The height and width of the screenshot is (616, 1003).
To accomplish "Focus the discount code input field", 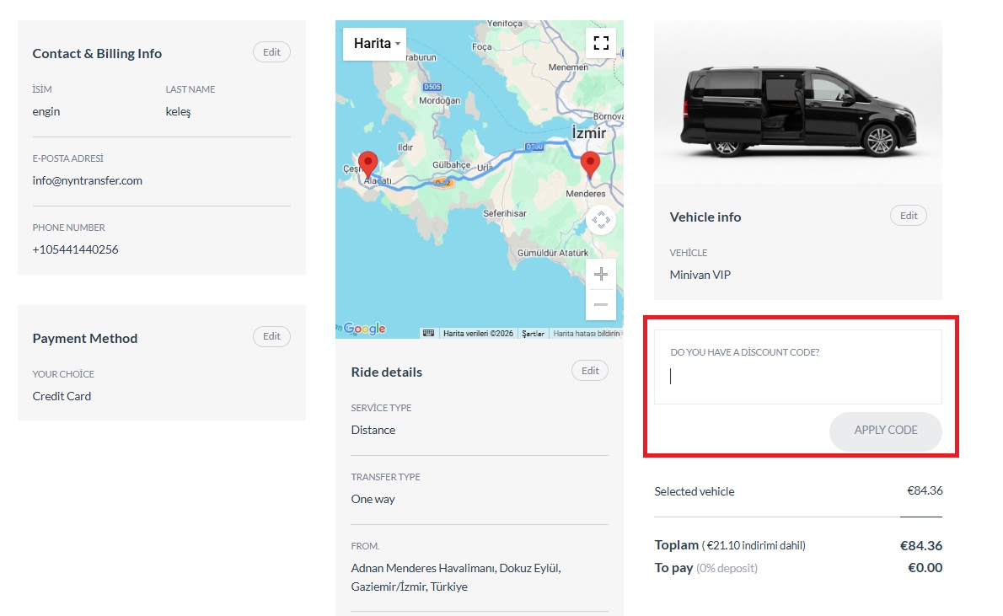I will [797, 377].
